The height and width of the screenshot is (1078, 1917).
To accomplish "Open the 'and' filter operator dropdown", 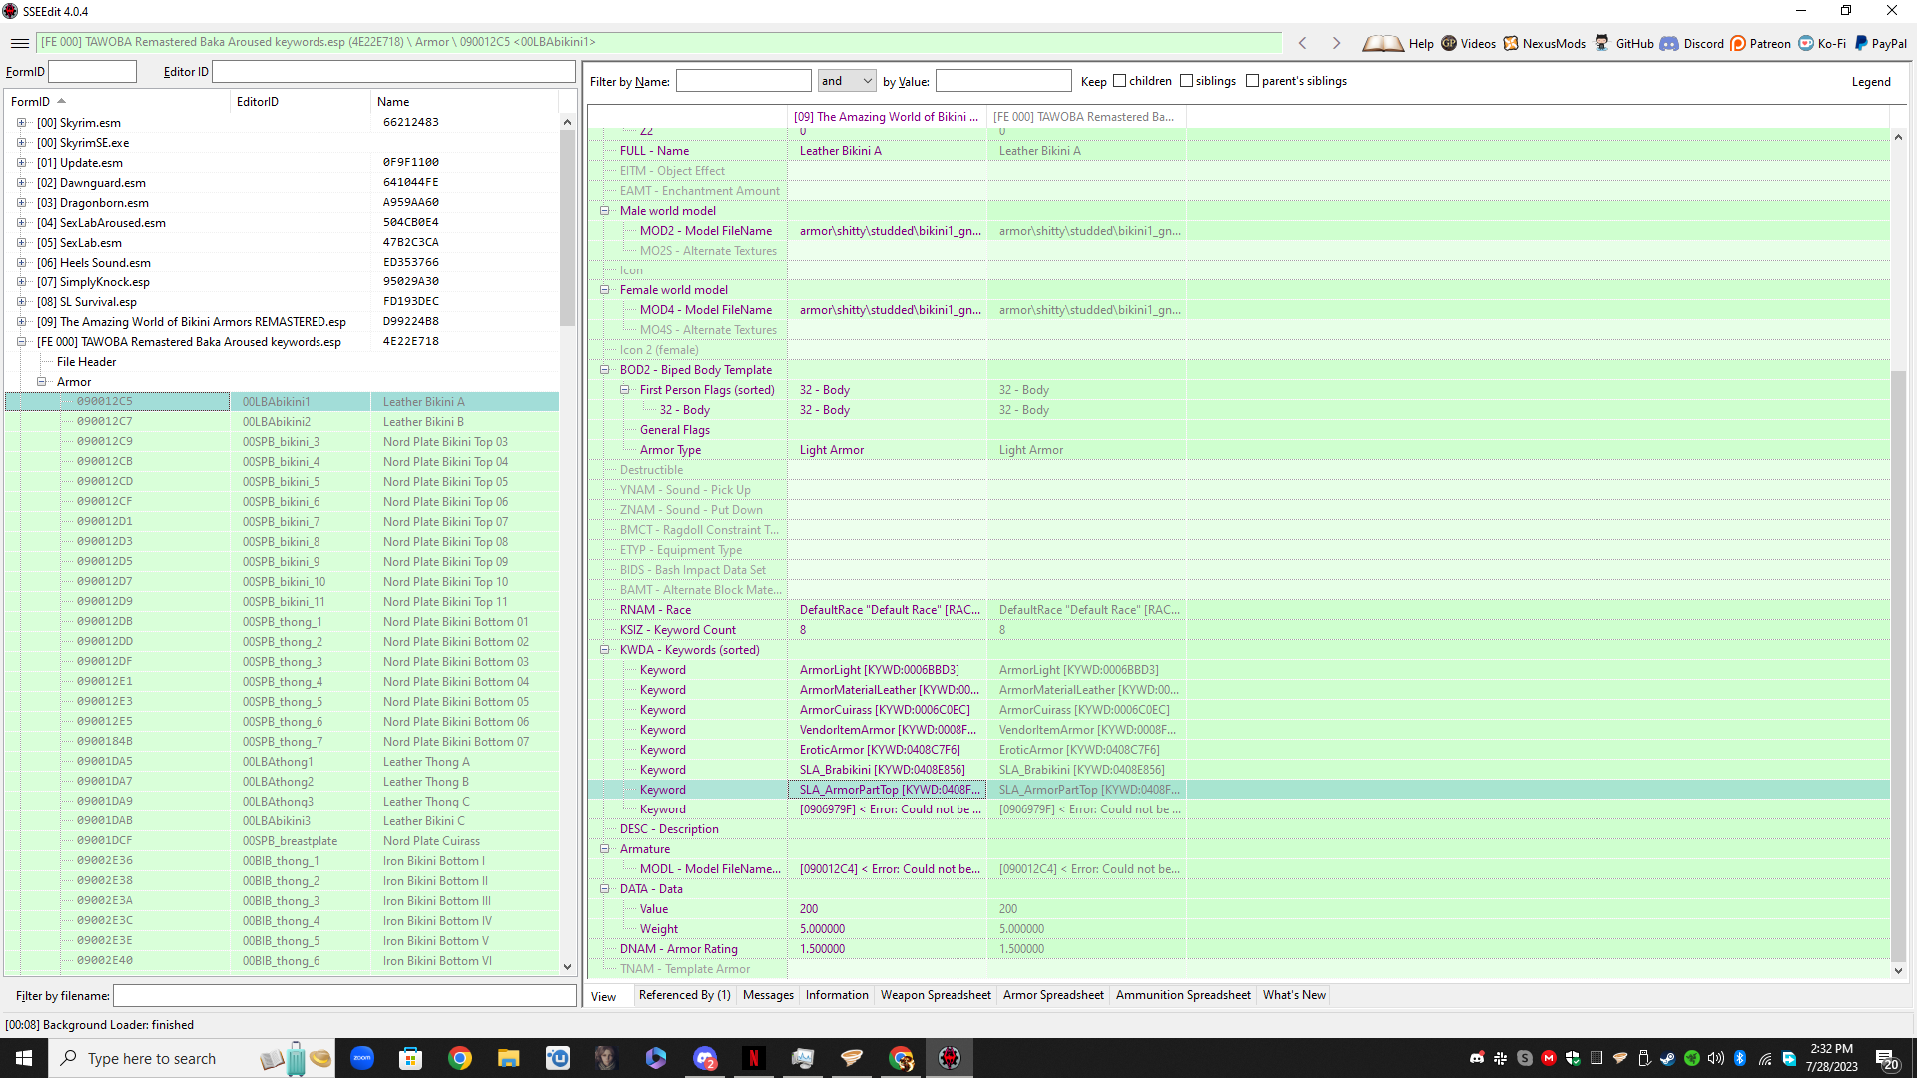I will [x=846, y=81].
